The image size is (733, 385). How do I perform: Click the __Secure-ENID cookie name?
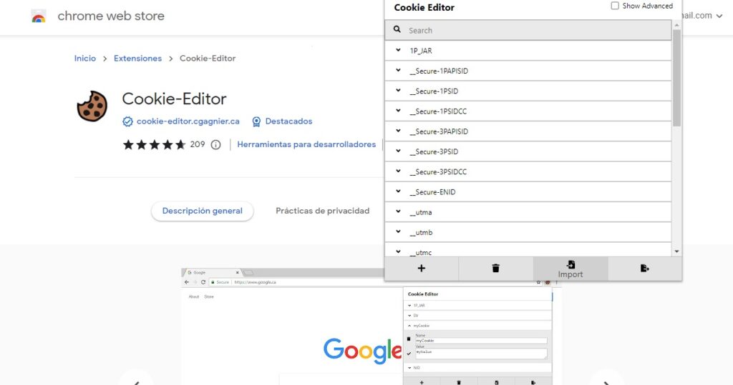pos(432,192)
